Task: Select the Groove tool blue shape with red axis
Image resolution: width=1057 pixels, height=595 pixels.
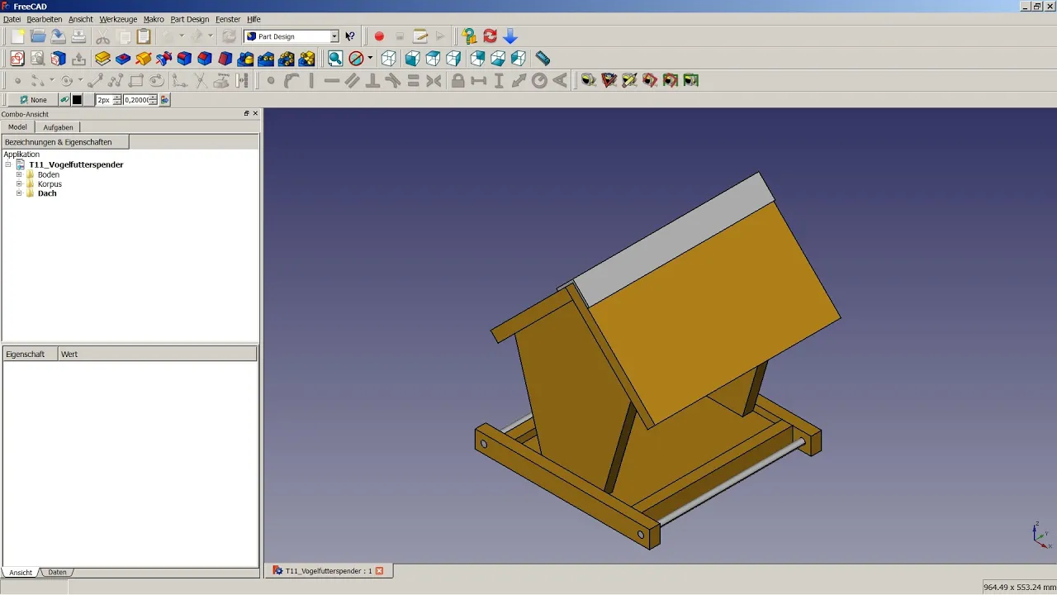Action: click(x=164, y=59)
